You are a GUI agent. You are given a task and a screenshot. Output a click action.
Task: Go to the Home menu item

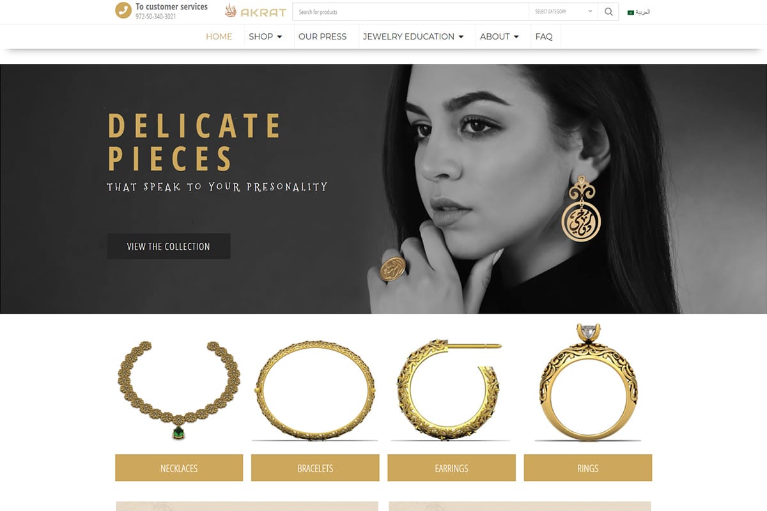[x=219, y=36]
